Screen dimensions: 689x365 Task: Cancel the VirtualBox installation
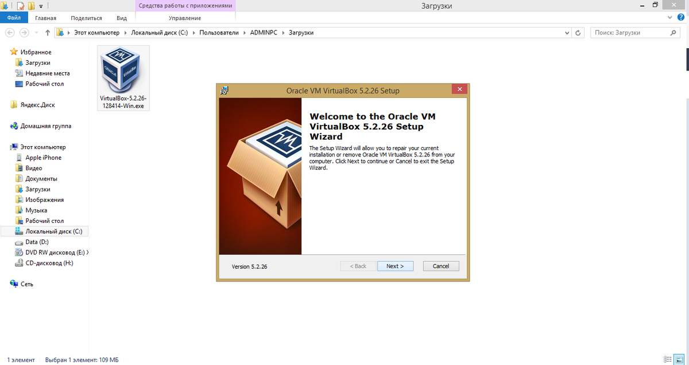coord(440,266)
